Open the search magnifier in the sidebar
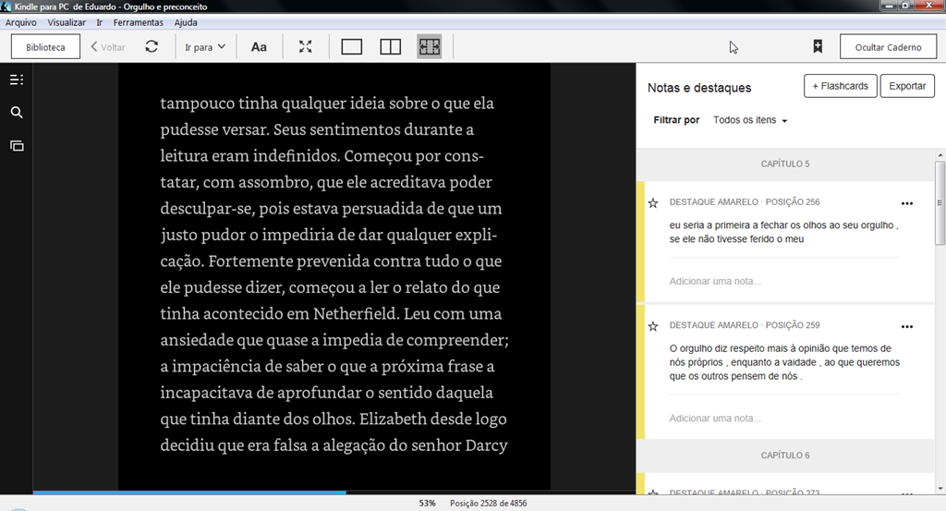 click(17, 112)
